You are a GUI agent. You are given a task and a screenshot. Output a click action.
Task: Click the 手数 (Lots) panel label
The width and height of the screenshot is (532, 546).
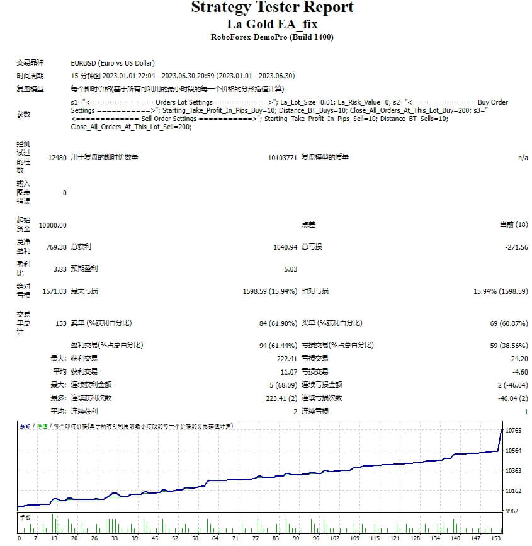coord(25,516)
